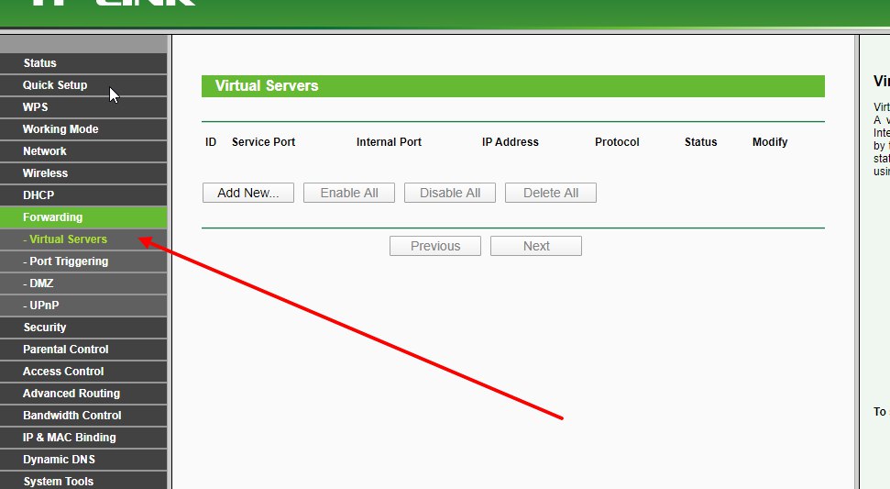
Task: Go to the Previous page button
Action: 435,246
